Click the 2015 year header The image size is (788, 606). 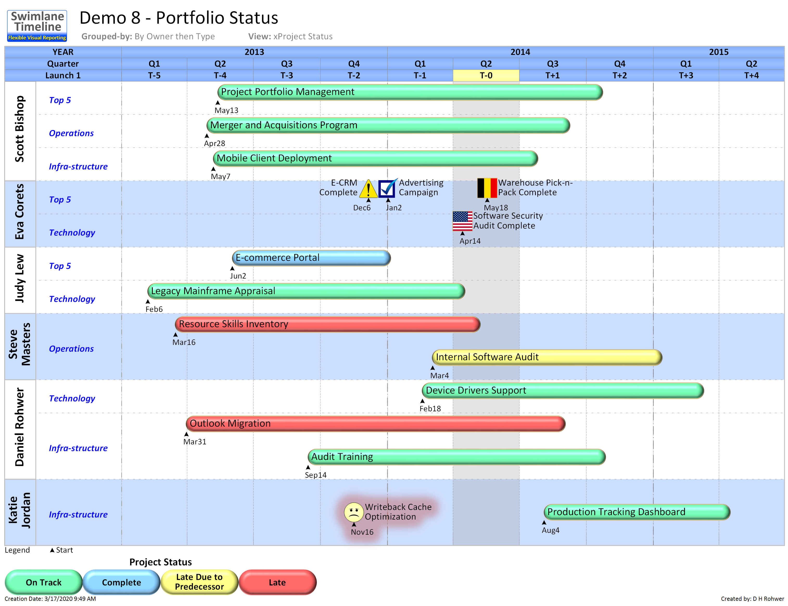tap(719, 52)
